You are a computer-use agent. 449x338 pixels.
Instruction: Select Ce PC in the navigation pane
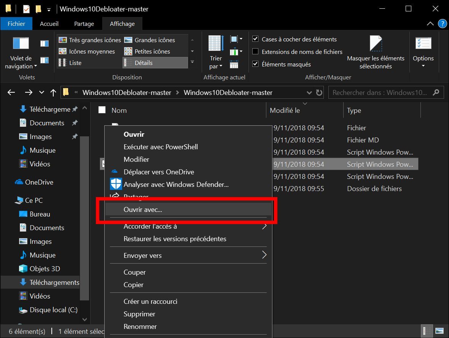pos(29,200)
